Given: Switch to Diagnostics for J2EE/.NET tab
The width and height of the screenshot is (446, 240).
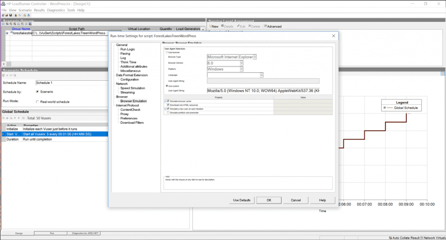Looking at the screenshot, I should click(85, 233).
